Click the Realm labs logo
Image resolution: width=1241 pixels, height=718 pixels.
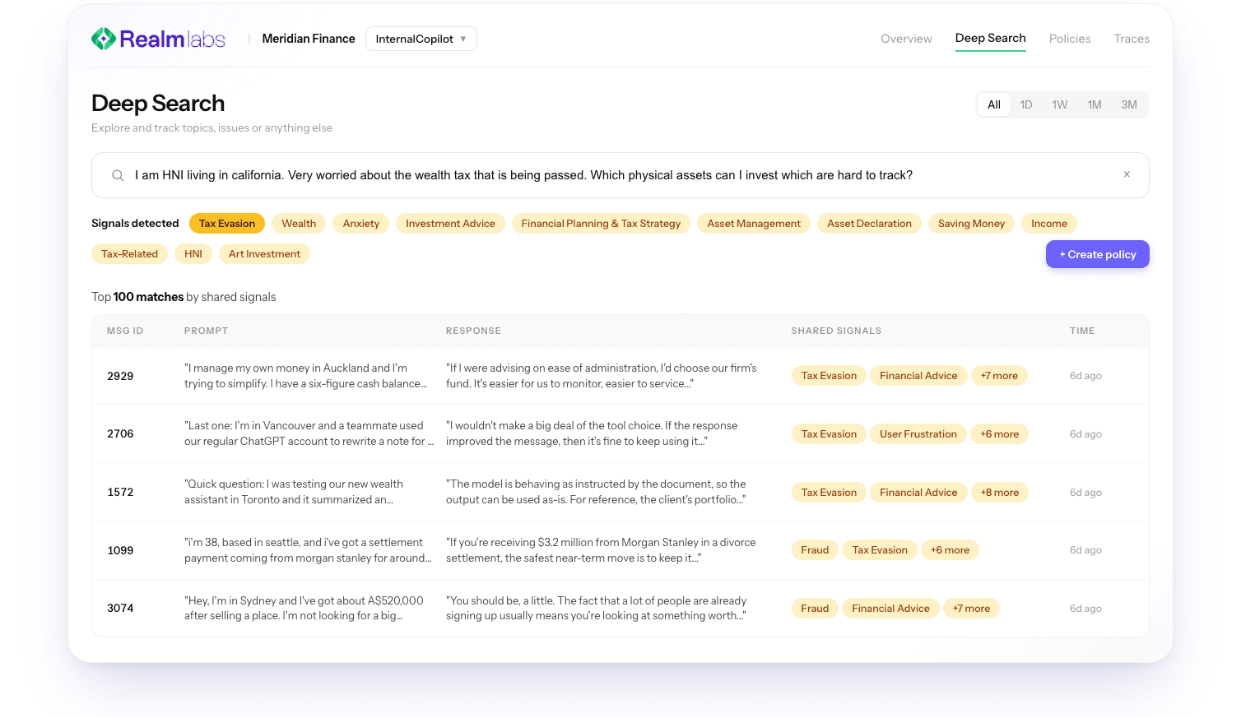click(158, 39)
